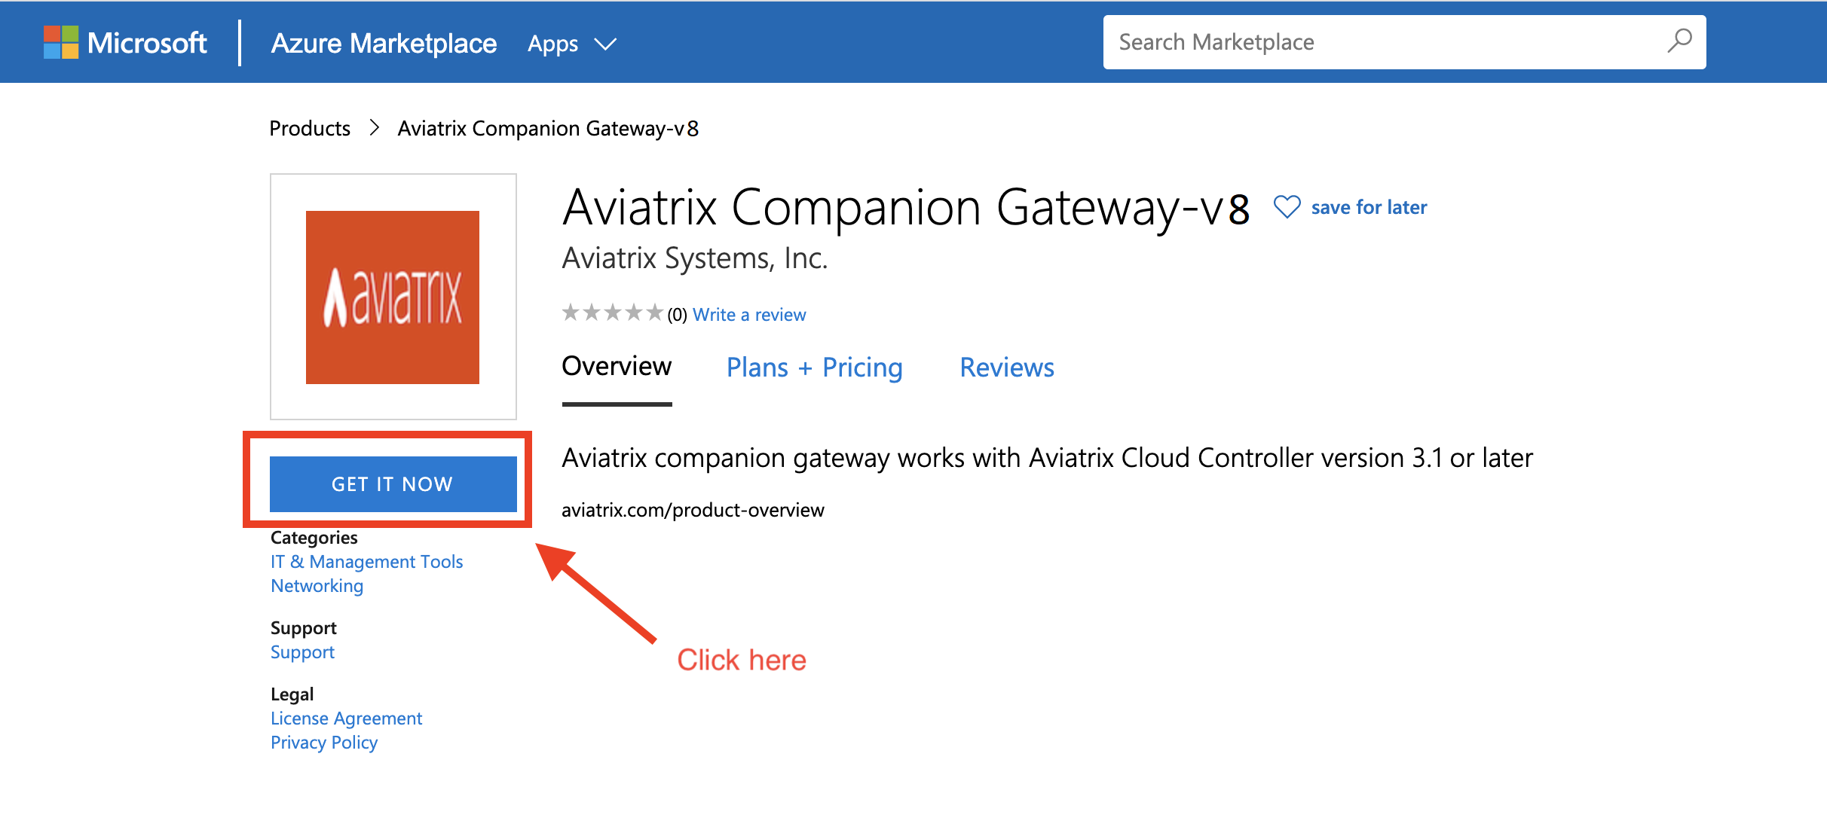Click the GET IT NOW button
Image resolution: width=1827 pixels, height=839 pixels.
tap(390, 484)
